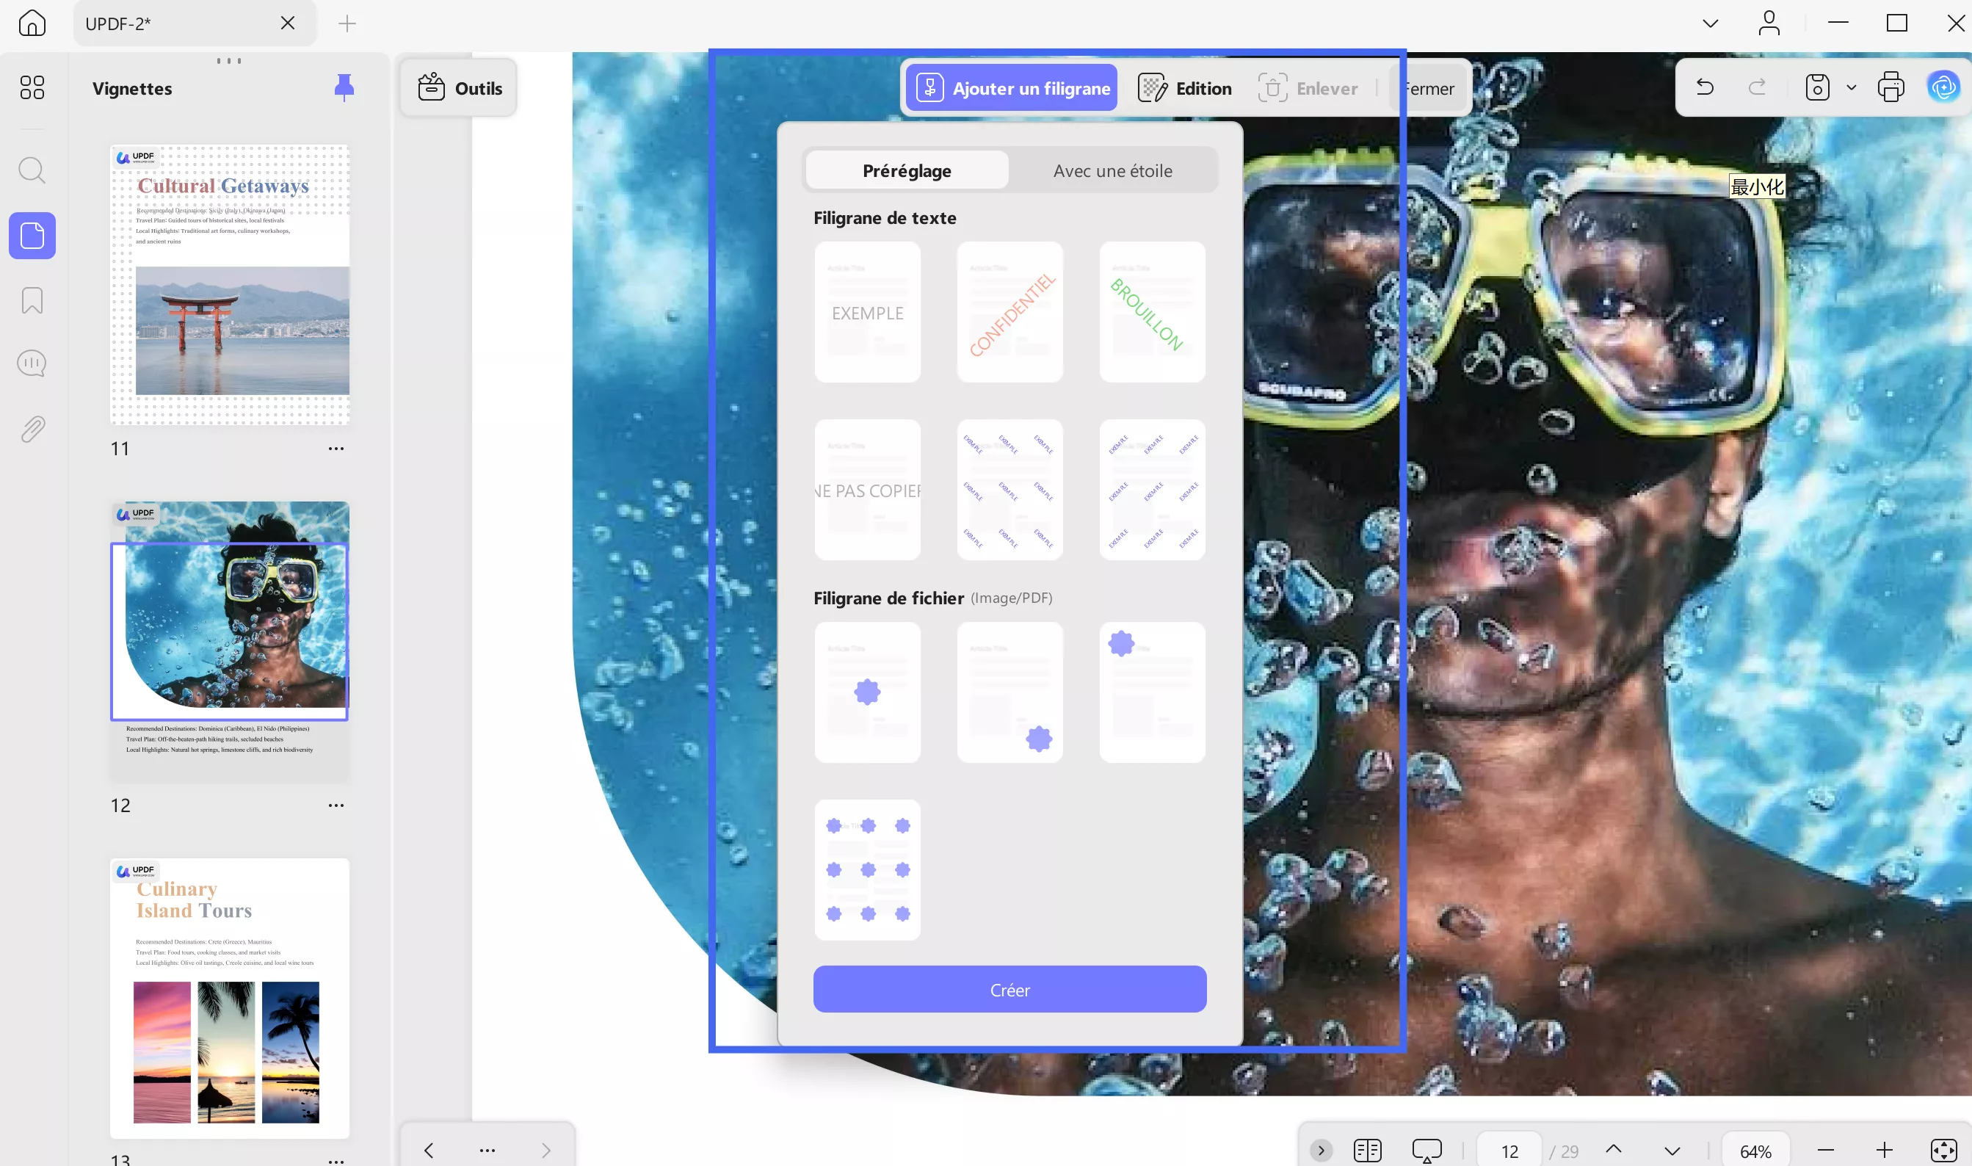Start slideshow presentation icon
This screenshot has height=1166, width=1972.
click(x=1427, y=1151)
